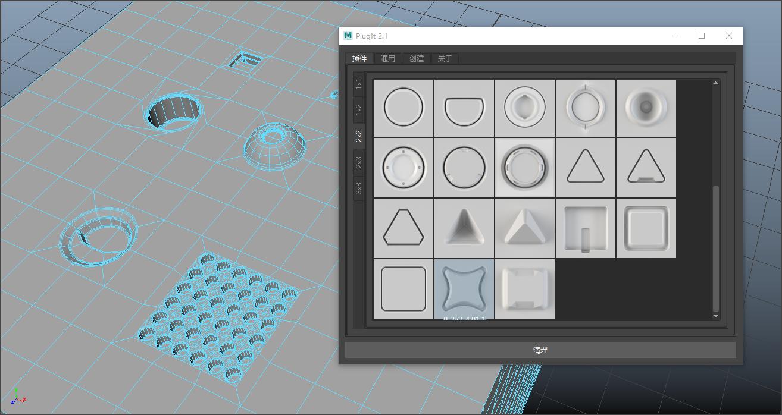Select the rounded square outline plug

click(x=403, y=288)
